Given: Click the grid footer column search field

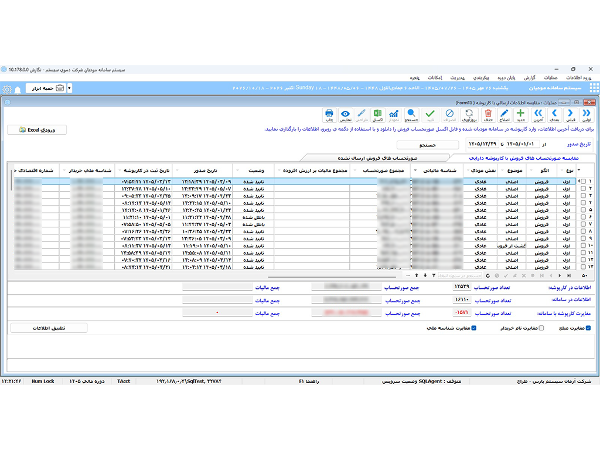Looking at the screenshot, I should 460,275.
